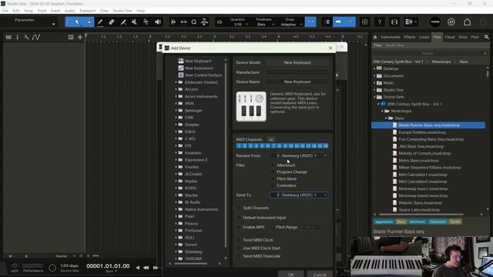Expand the Desktop folder in browser

(374, 68)
